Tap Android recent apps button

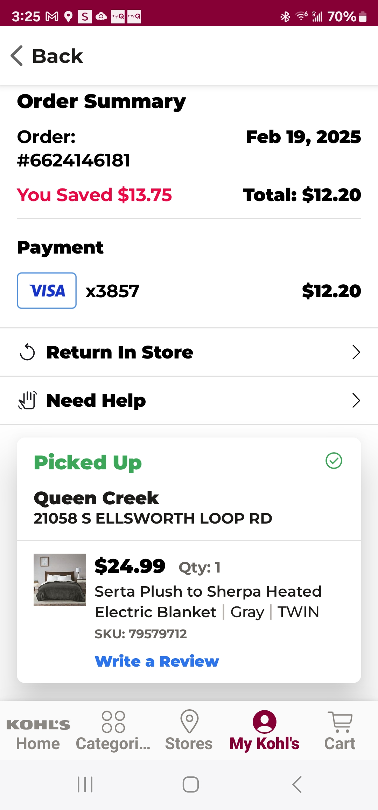pos(85,784)
